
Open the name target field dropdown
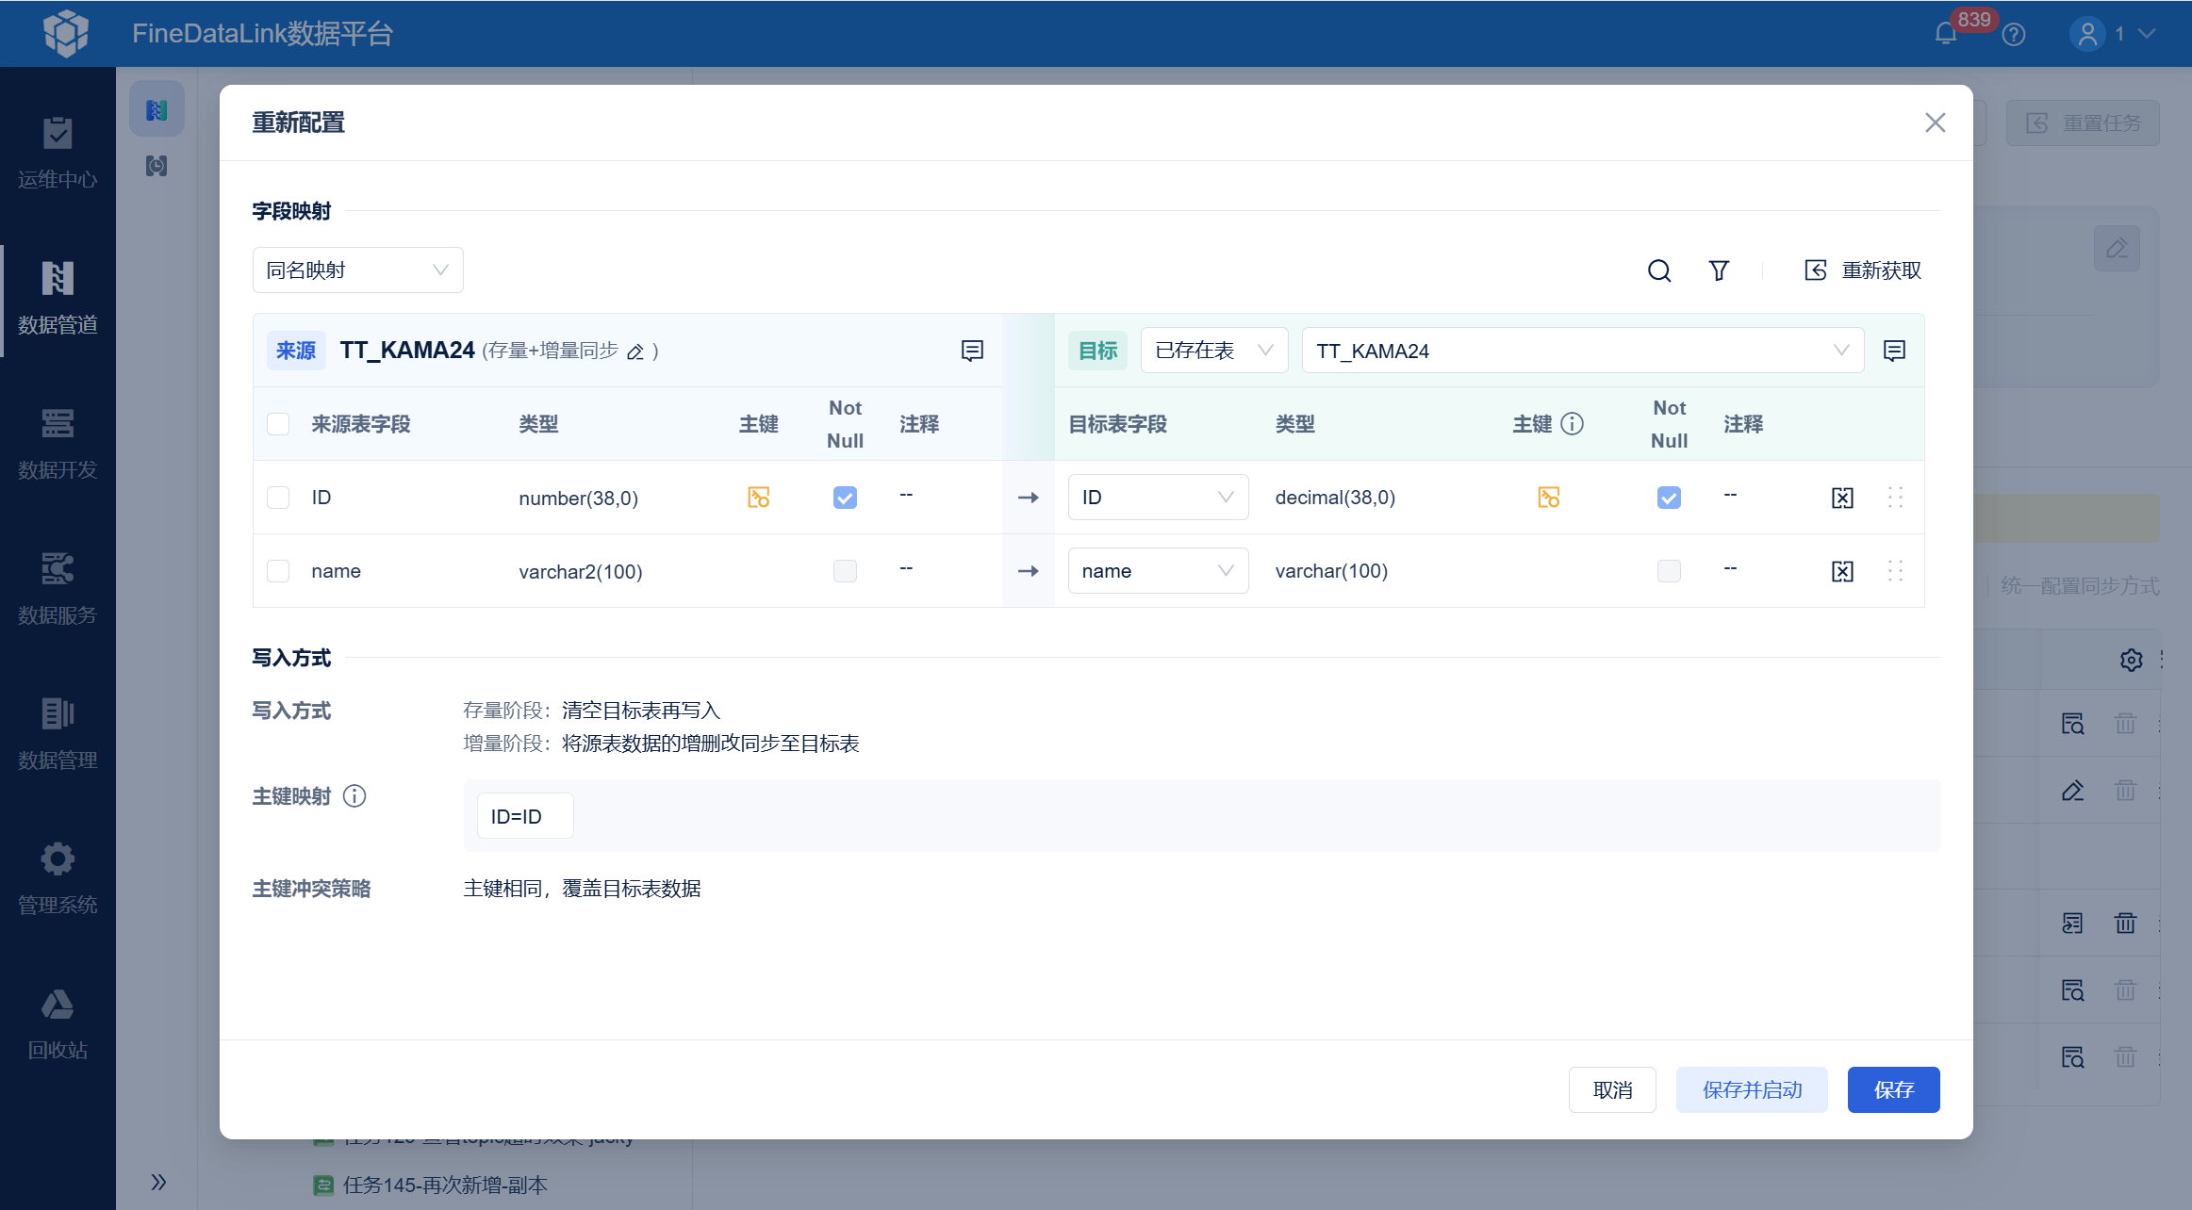(x=1158, y=571)
